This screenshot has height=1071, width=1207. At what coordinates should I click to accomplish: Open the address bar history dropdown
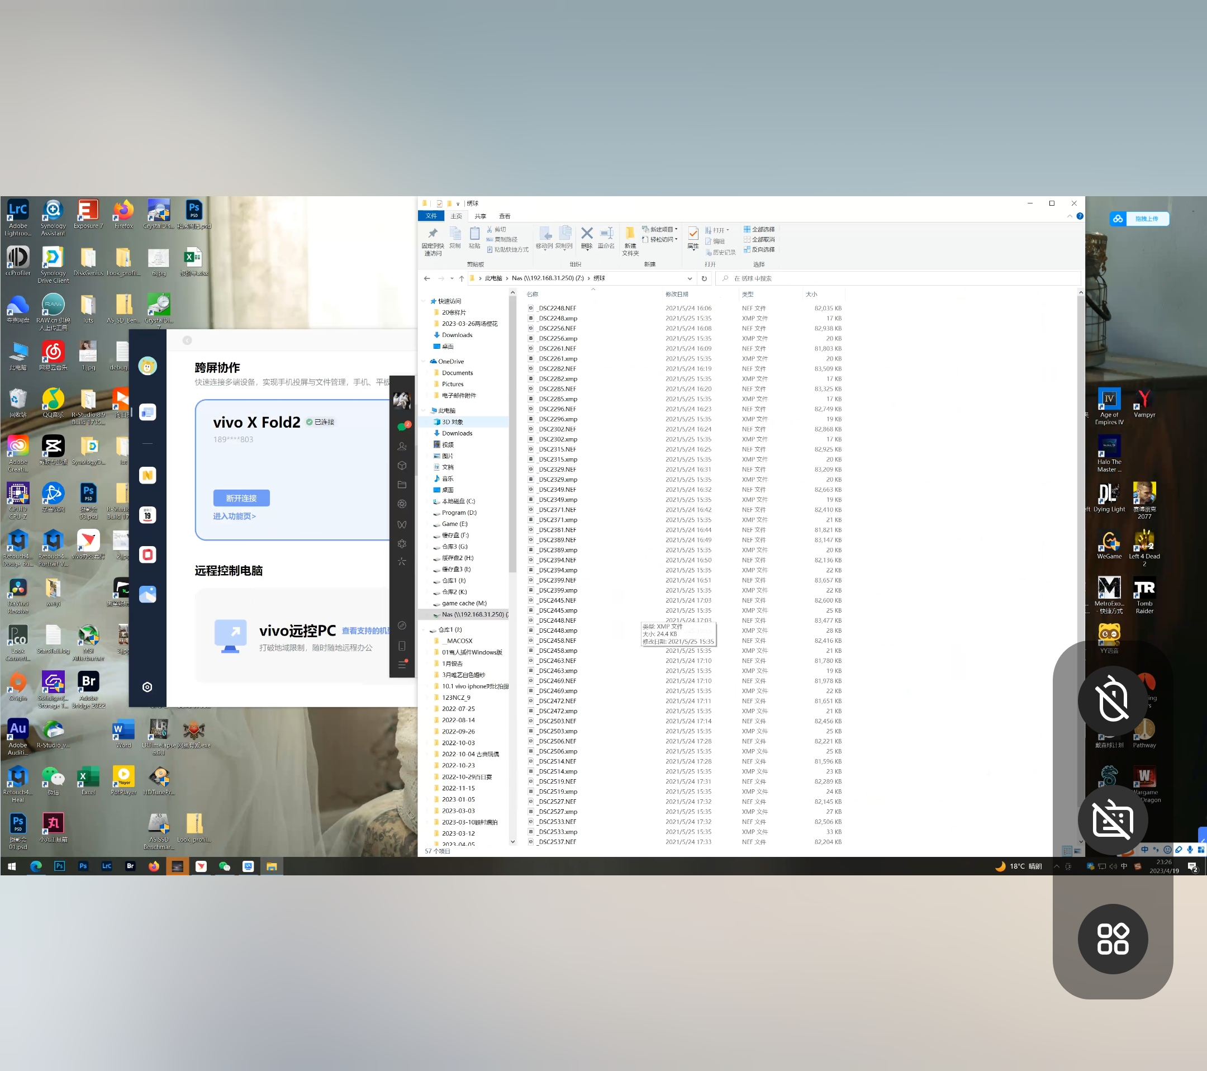(x=690, y=278)
